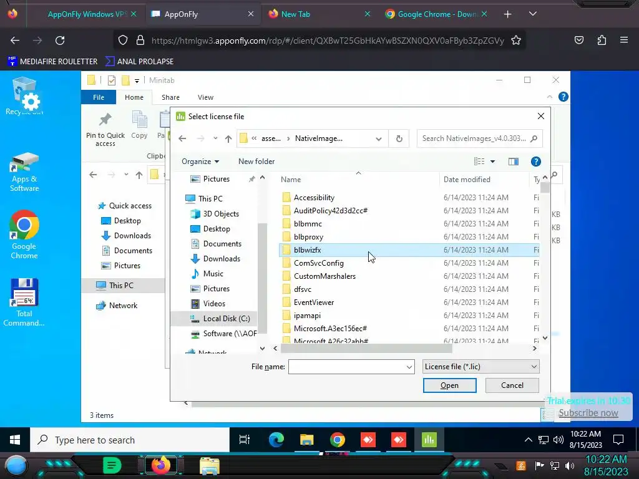The image size is (639, 479).
Task: Open Task View on the taskbar
Action: pyautogui.click(x=245, y=440)
